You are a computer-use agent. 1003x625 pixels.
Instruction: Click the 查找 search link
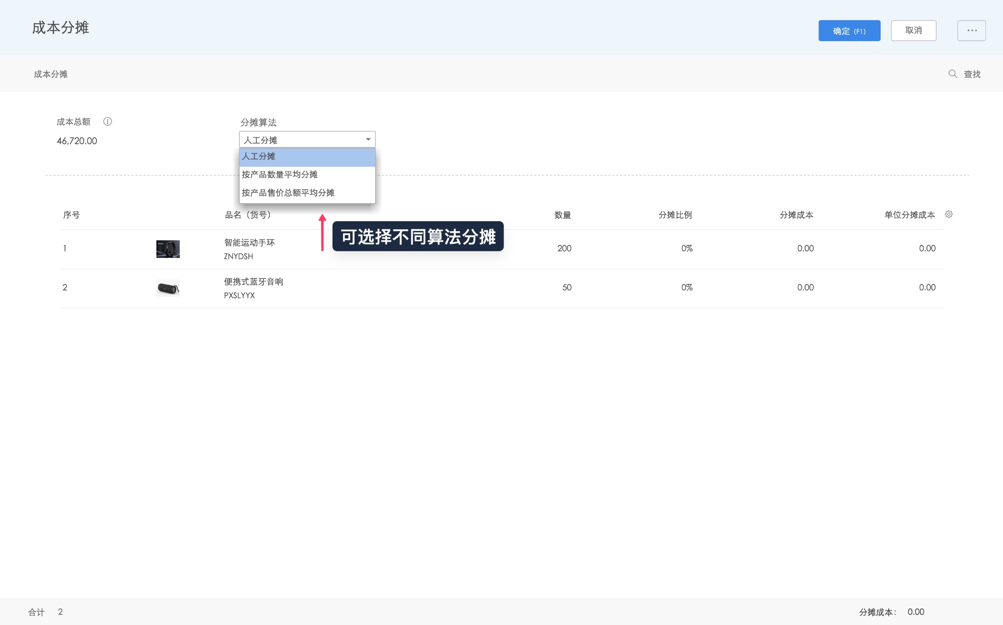(972, 74)
